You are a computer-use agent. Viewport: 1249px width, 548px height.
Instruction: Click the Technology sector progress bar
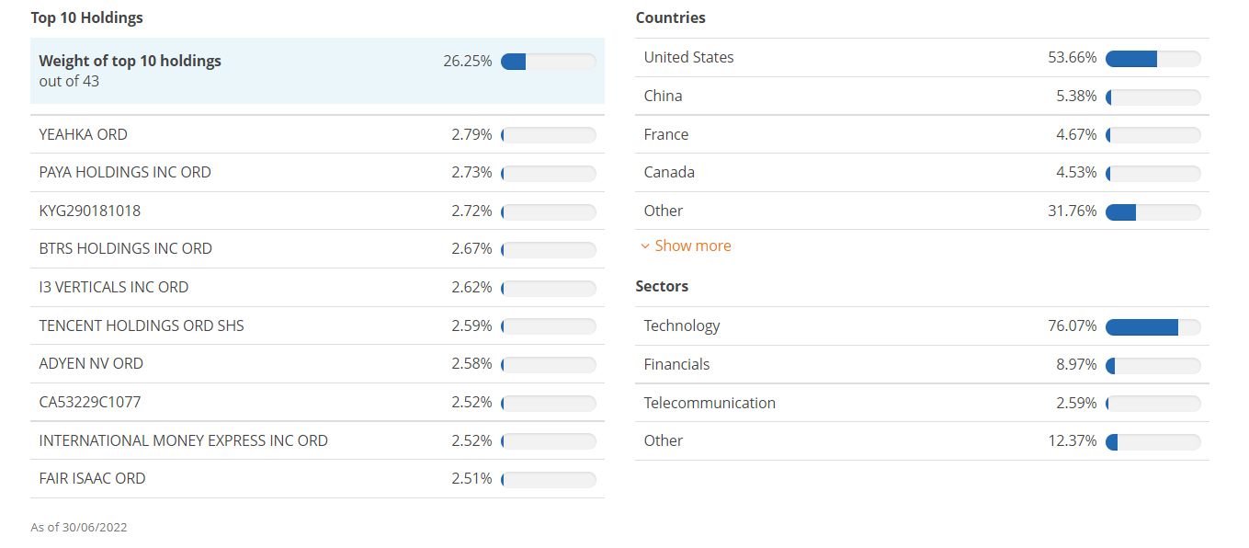pyautogui.click(x=1153, y=326)
